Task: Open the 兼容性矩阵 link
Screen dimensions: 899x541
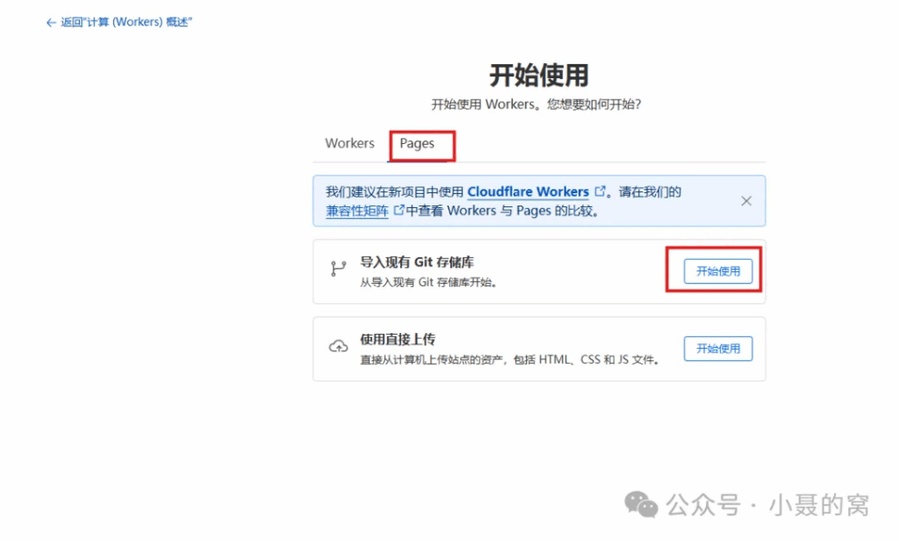Action: [x=357, y=211]
